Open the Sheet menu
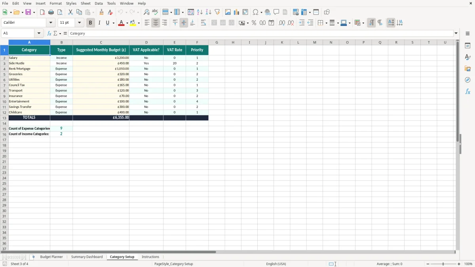 pyautogui.click(x=85, y=3)
